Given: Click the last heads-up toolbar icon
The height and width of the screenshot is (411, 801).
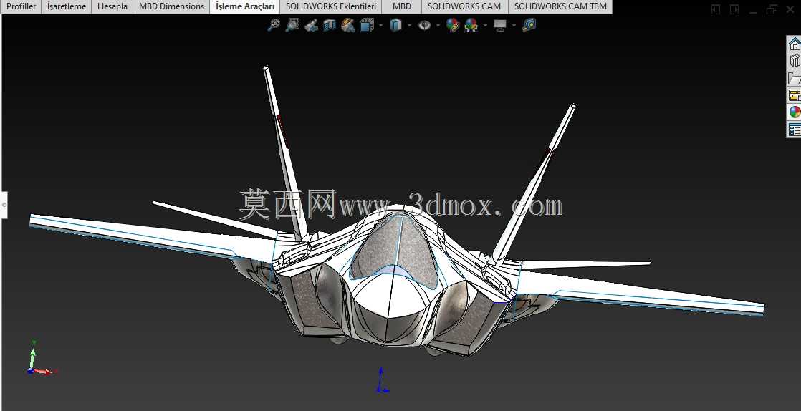Looking at the screenshot, I should coord(529,25).
